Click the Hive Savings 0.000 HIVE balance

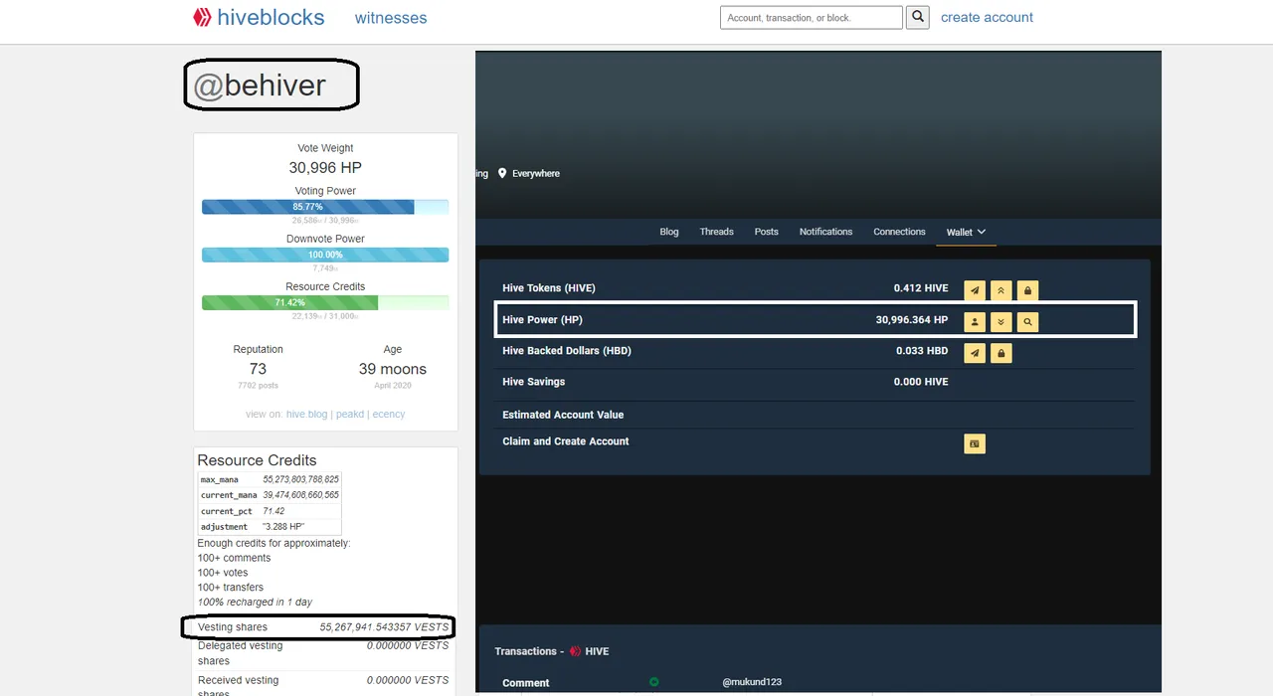921,382
